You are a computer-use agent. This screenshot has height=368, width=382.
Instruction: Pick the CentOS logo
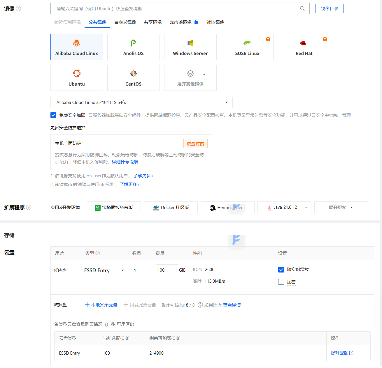tap(133, 73)
